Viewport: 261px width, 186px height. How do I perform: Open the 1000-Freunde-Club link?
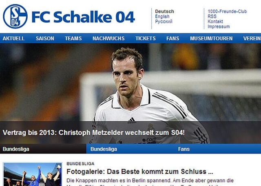pyautogui.click(x=227, y=11)
